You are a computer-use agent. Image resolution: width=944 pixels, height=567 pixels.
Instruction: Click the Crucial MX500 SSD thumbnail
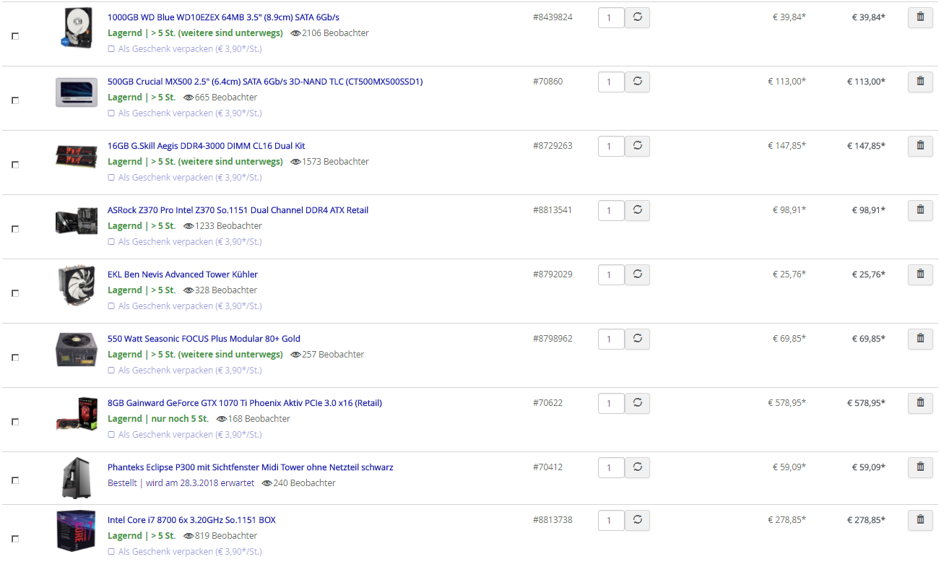76,92
